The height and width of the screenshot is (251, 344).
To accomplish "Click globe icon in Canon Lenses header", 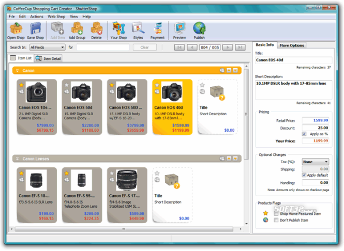I will [x=222, y=159].
